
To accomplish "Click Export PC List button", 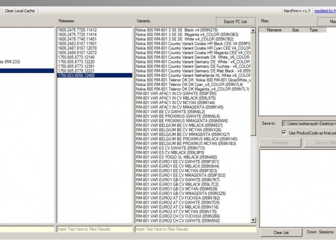I will (235, 21).
